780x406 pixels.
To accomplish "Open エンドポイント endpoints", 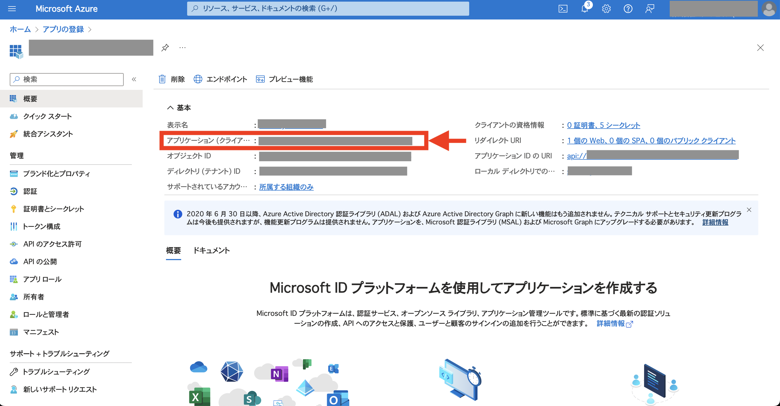I will (220, 79).
